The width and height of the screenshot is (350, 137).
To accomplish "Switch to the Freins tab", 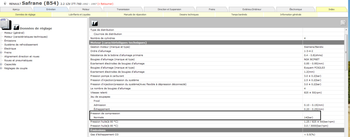I will click(x=212, y=9).
